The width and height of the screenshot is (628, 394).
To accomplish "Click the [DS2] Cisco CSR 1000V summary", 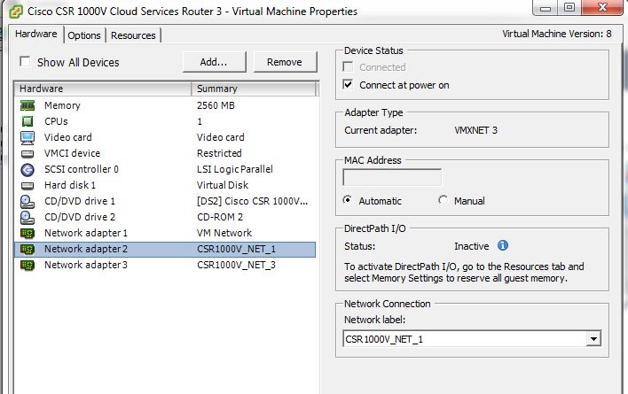I will click(x=252, y=201).
